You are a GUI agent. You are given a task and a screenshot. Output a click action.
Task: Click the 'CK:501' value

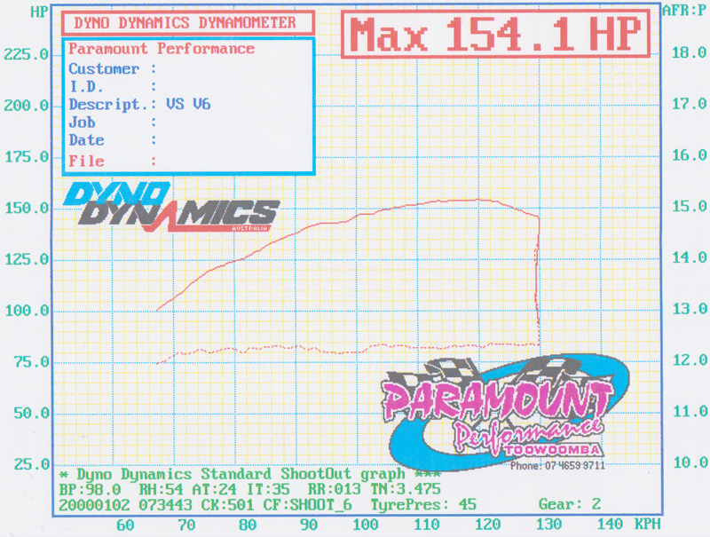coord(228,504)
